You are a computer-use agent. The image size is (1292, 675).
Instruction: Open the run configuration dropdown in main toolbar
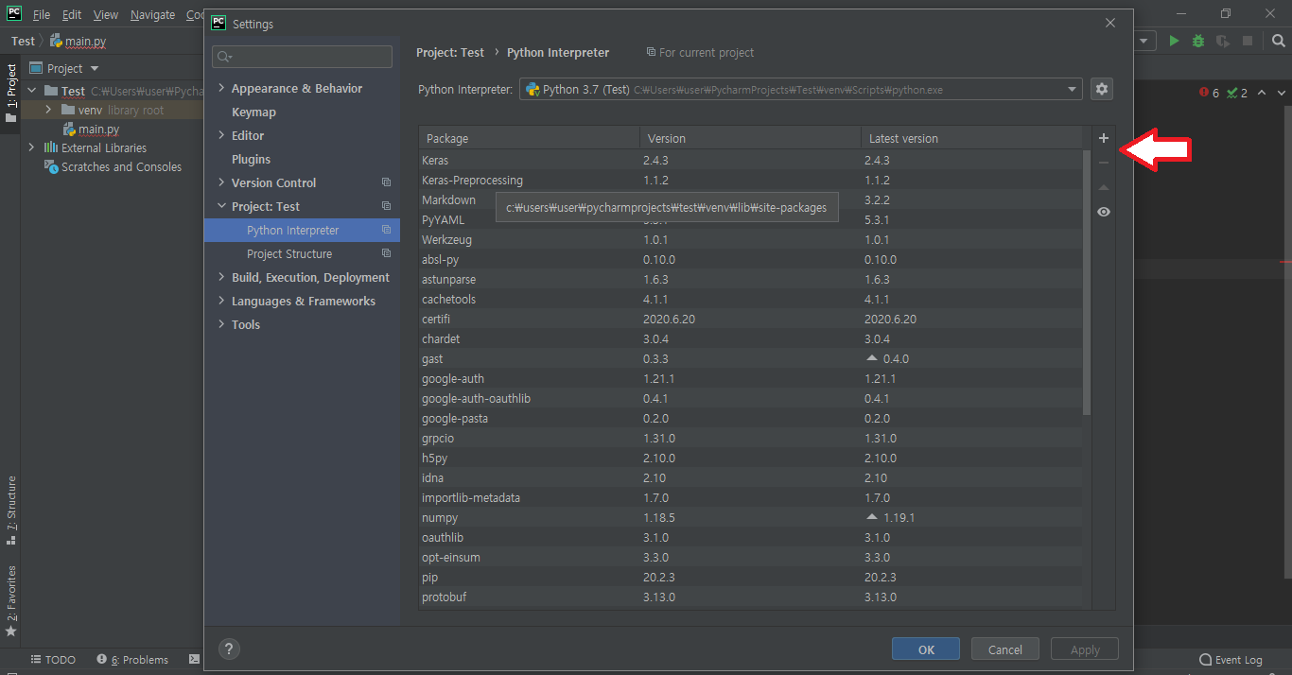1144,41
